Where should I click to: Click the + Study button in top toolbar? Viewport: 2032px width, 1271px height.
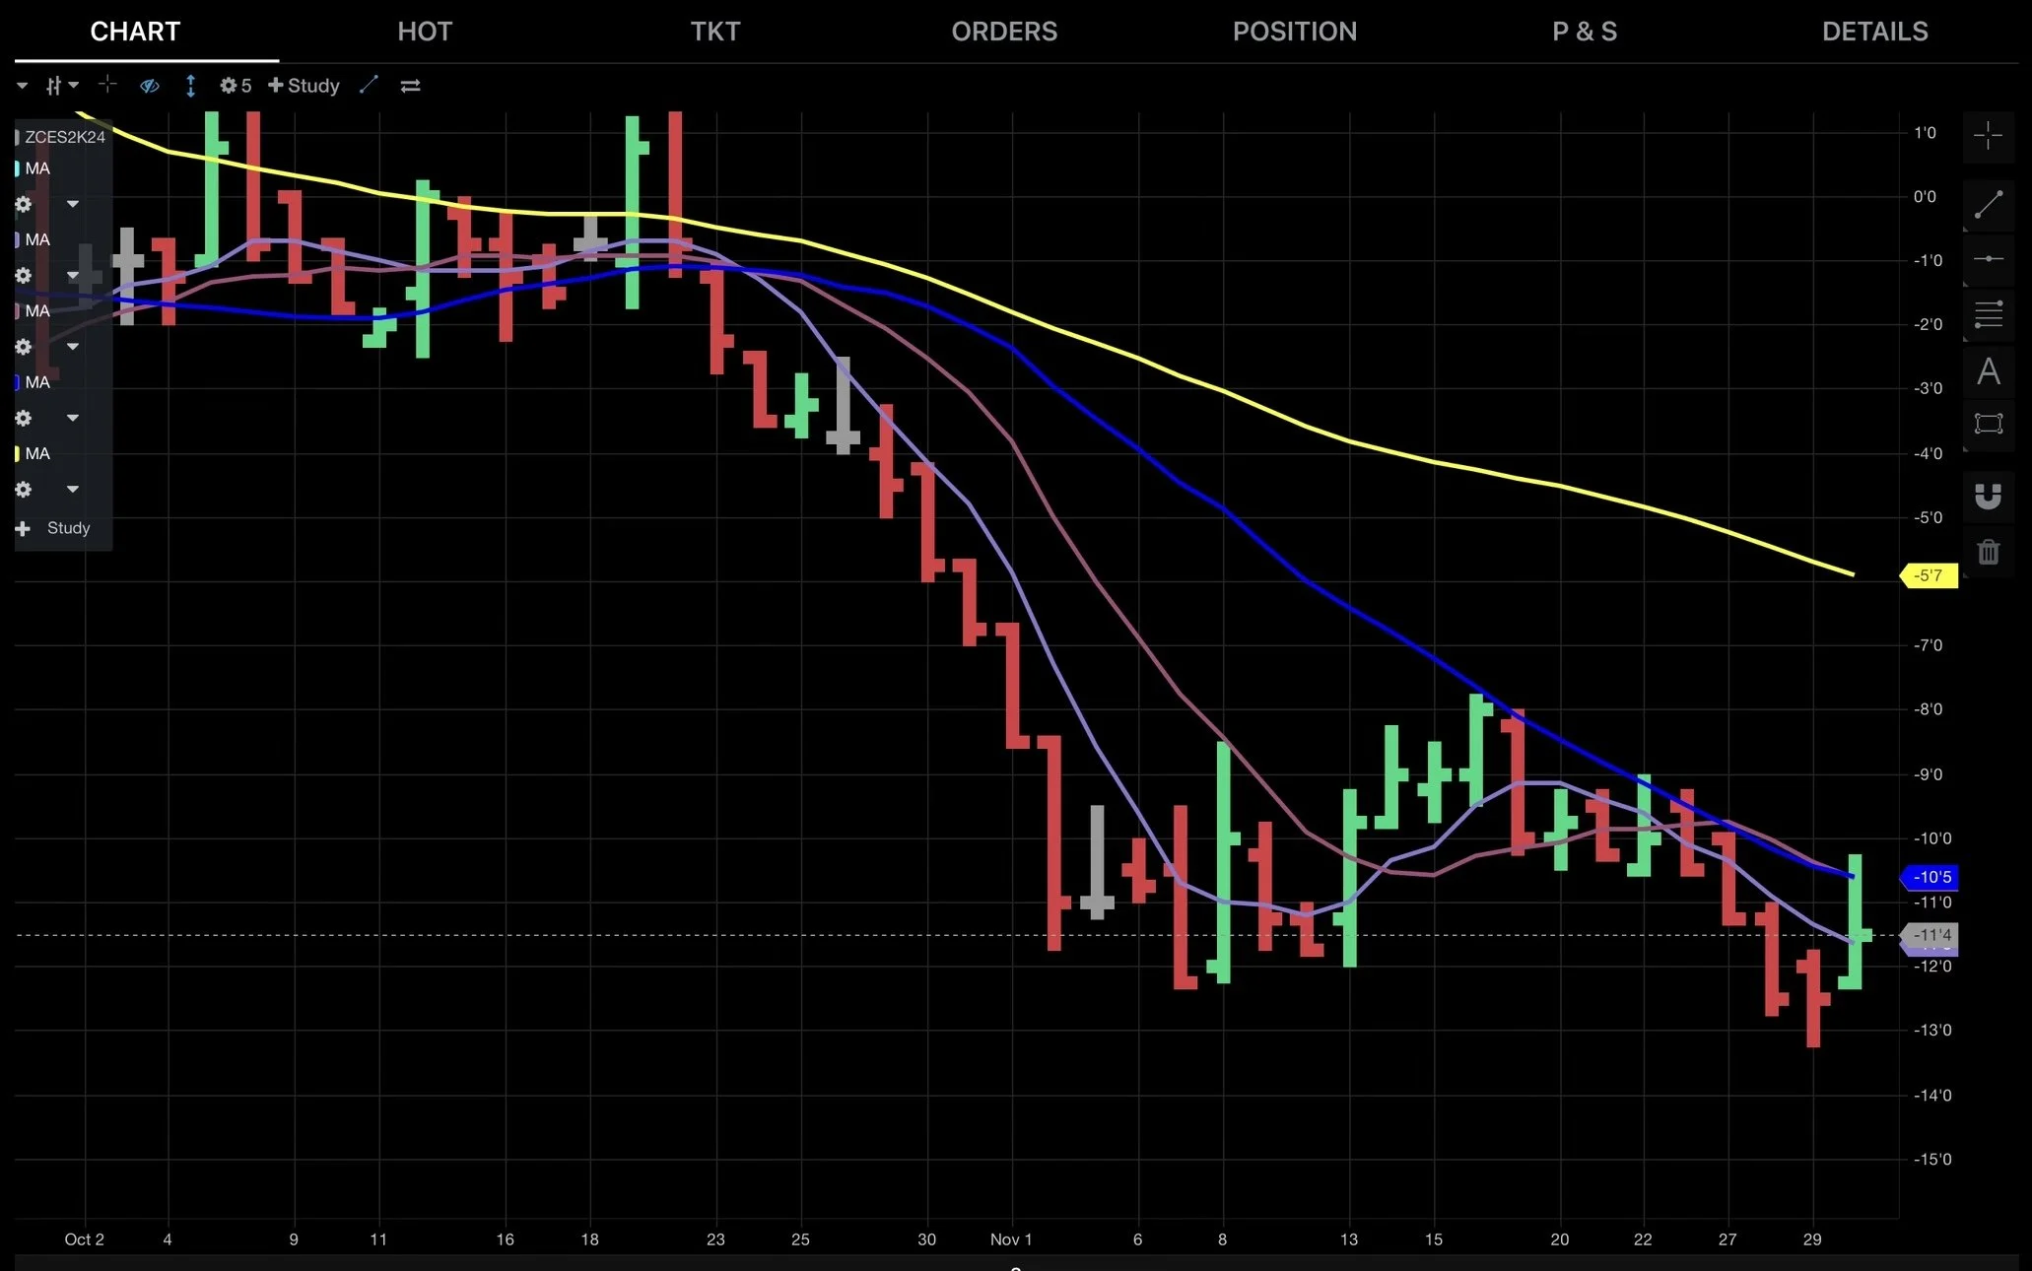304,86
